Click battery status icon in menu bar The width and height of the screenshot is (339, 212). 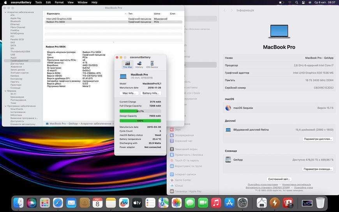coord(281,2)
